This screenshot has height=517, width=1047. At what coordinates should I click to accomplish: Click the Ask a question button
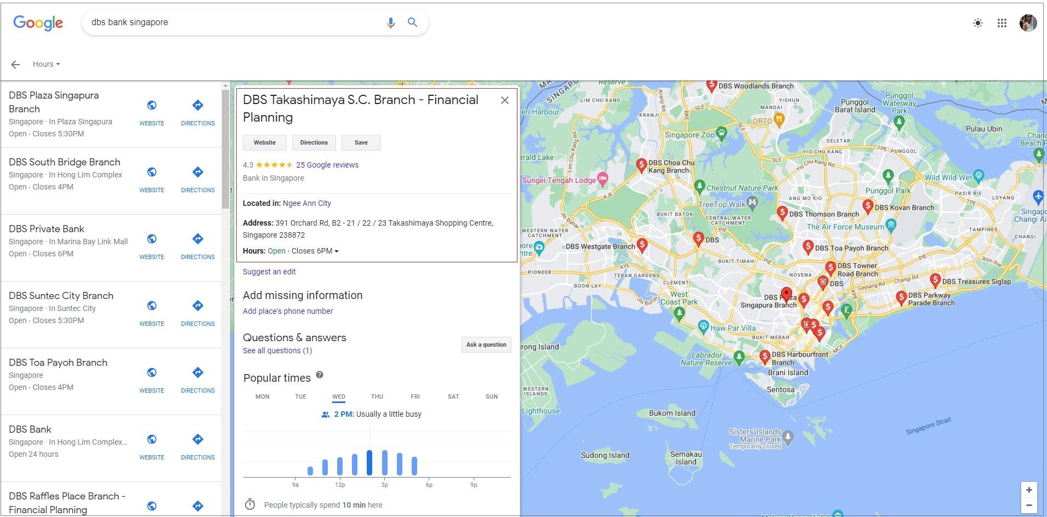(x=486, y=344)
